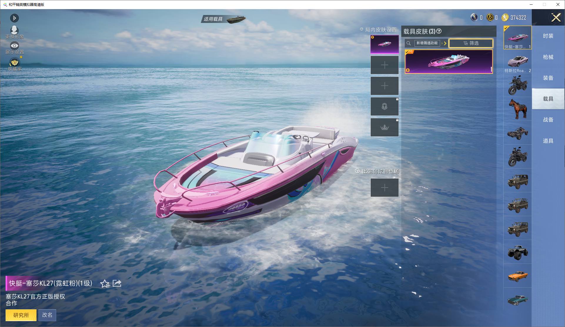
Task: Switch to the 道具 items tab
Action: coord(548,141)
